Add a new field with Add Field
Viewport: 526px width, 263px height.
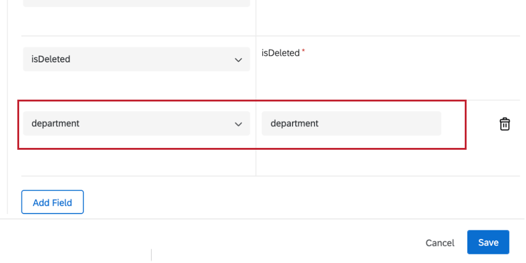[53, 202]
